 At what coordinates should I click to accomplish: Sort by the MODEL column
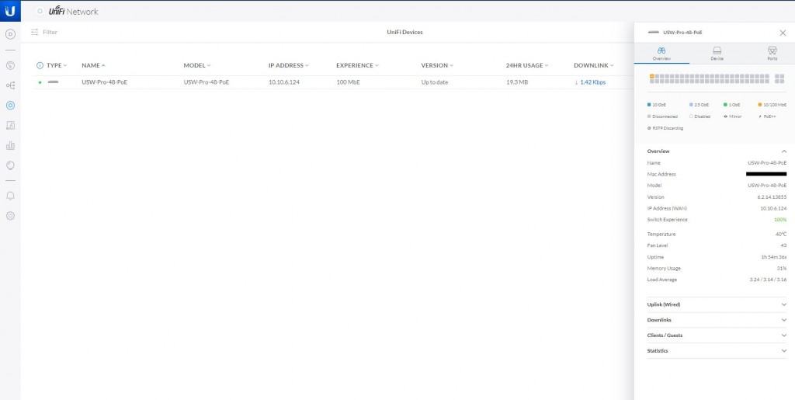pyautogui.click(x=197, y=65)
